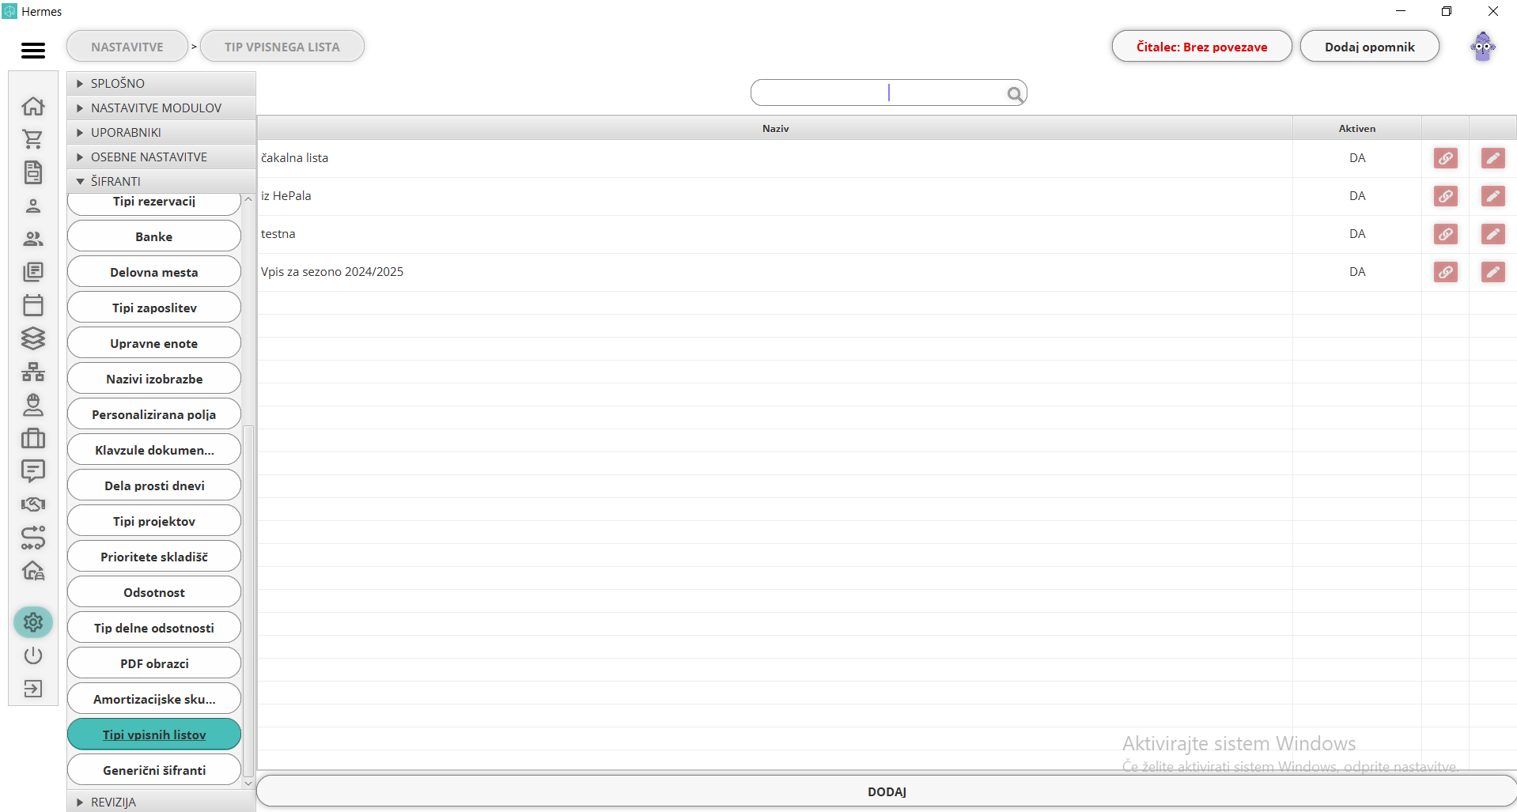Open Upravne enote list
1517x812 pixels.
(x=154, y=343)
